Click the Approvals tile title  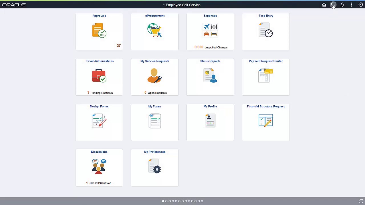click(x=99, y=16)
